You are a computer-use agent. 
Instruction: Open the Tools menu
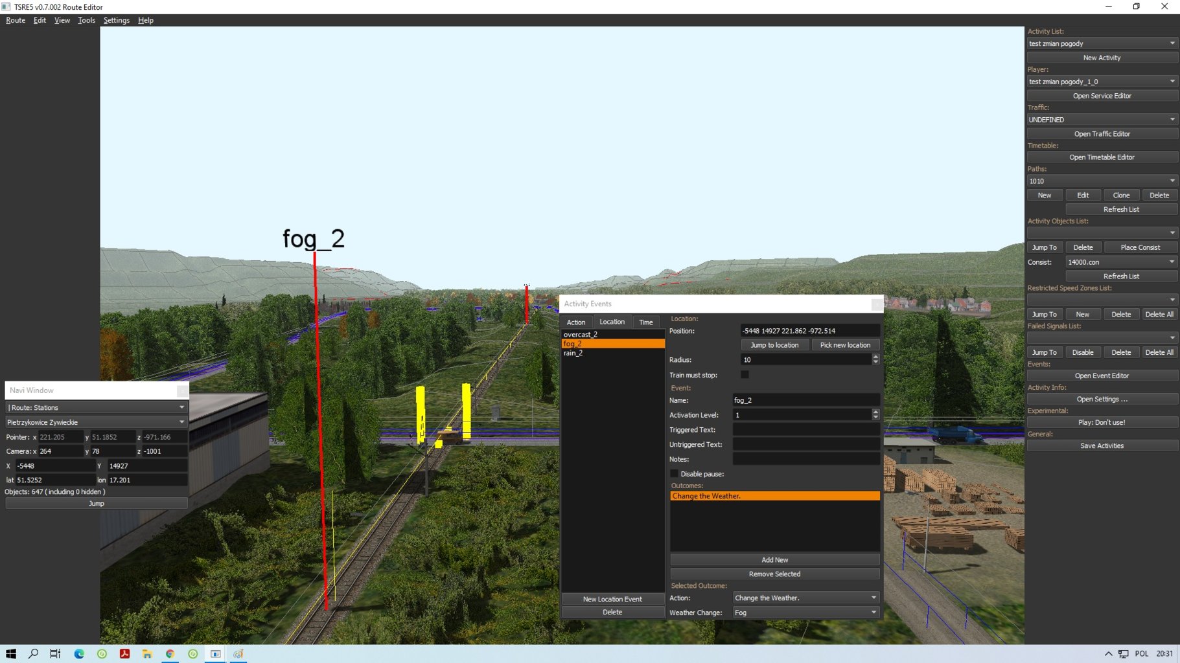pos(86,20)
